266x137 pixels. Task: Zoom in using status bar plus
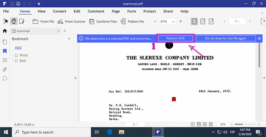(259, 124)
